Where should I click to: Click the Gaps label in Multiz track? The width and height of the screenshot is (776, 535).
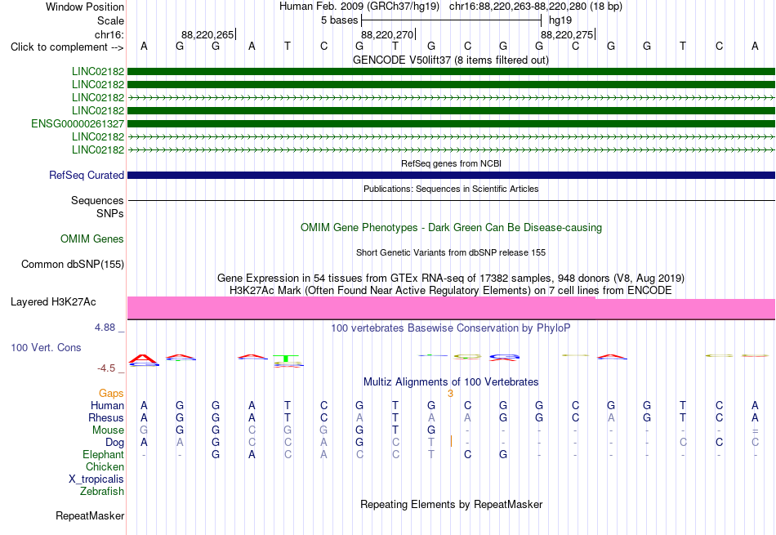(111, 393)
